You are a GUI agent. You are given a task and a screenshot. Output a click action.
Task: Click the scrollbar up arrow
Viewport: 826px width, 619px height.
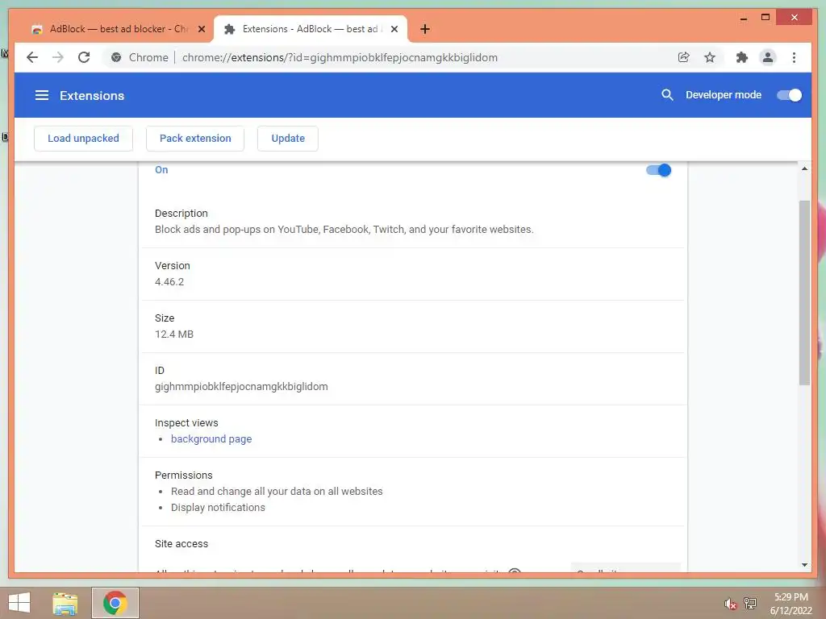pos(804,168)
